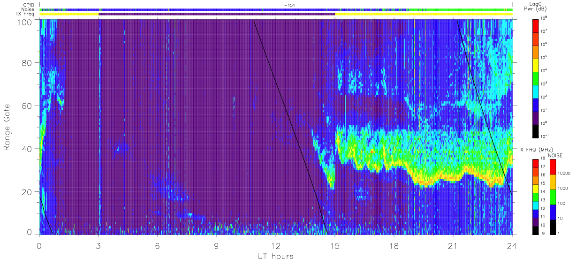The height and width of the screenshot is (266, 576).
Task: Click the -151 CPID value label
Action: [x=289, y=5]
